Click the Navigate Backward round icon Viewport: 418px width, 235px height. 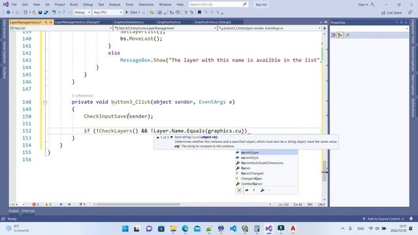point(8,12)
